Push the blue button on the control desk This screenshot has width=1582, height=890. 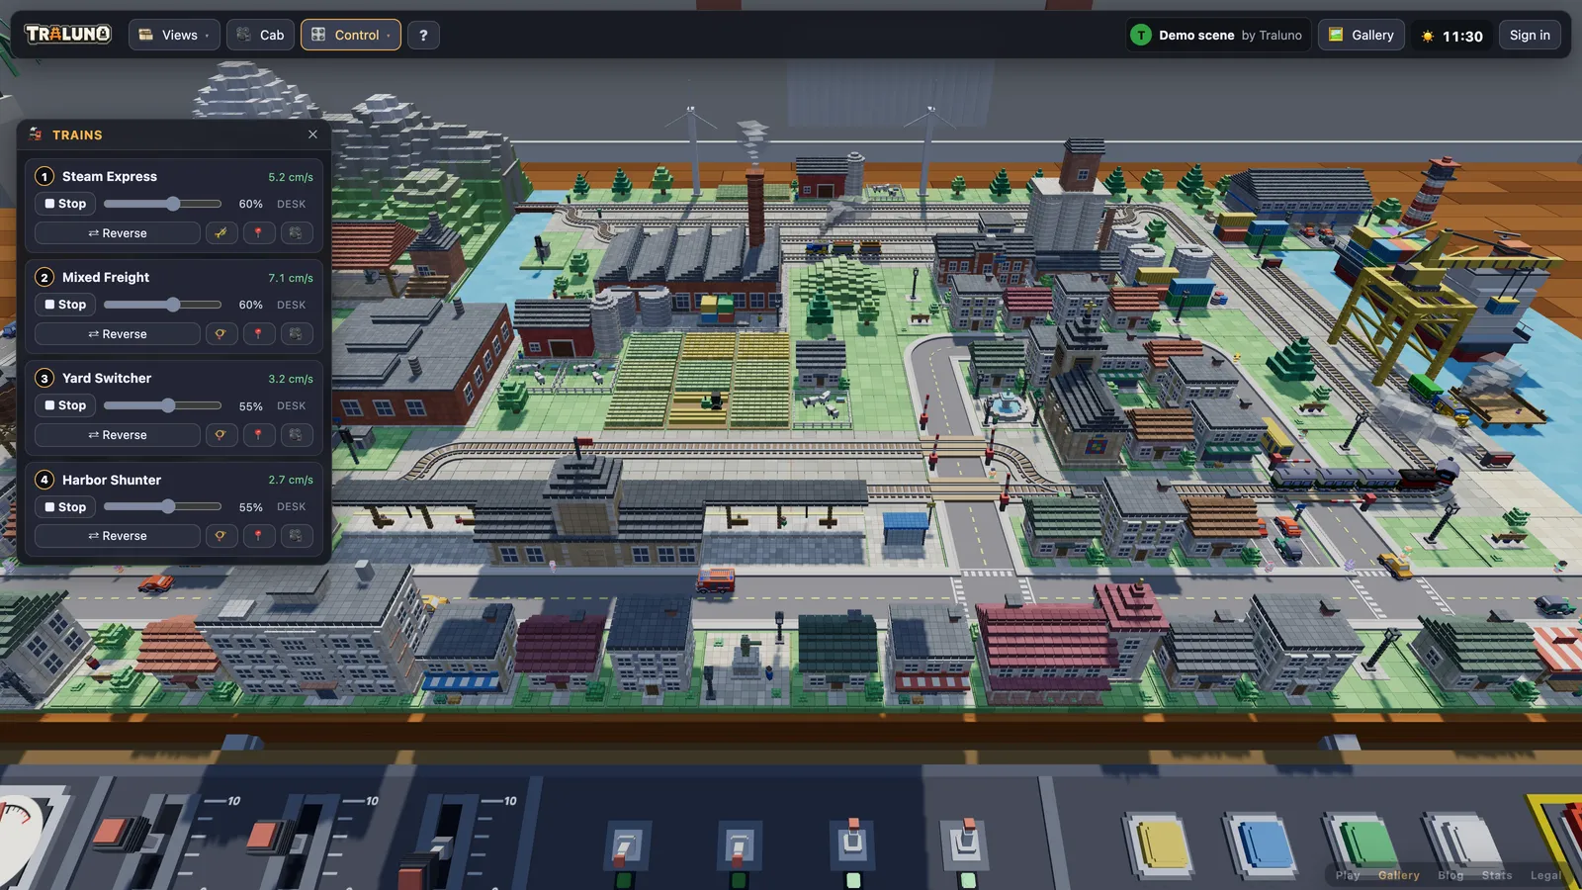(x=1263, y=845)
